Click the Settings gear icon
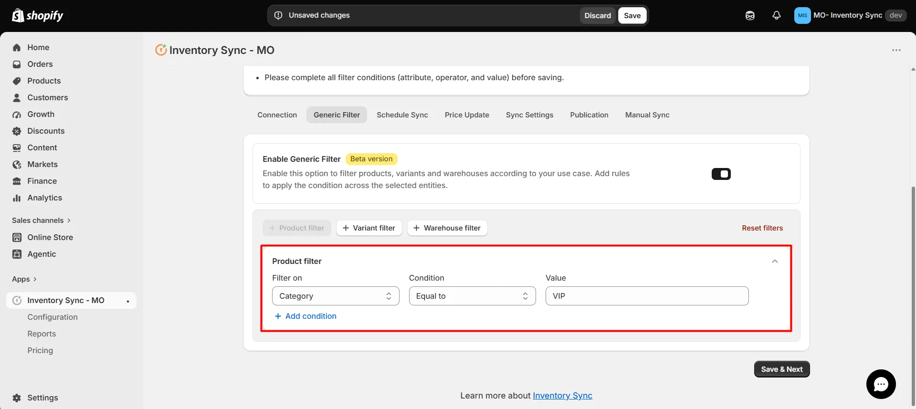Image resolution: width=916 pixels, height=409 pixels. click(x=17, y=398)
